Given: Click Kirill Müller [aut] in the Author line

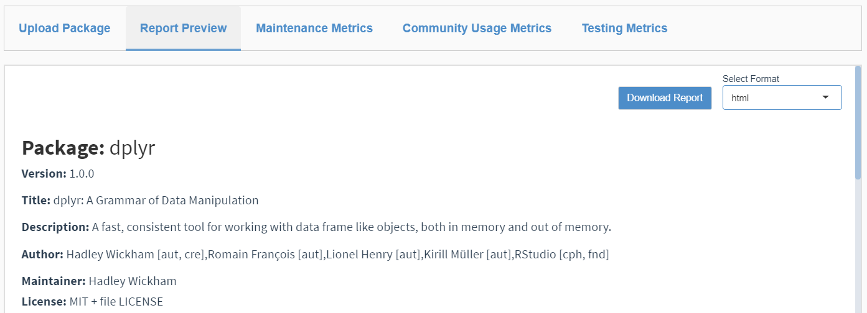Looking at the screenshot, I should [468, 255].
